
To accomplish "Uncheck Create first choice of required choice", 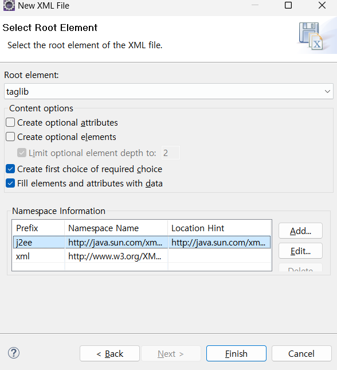I will pos(10,169).
